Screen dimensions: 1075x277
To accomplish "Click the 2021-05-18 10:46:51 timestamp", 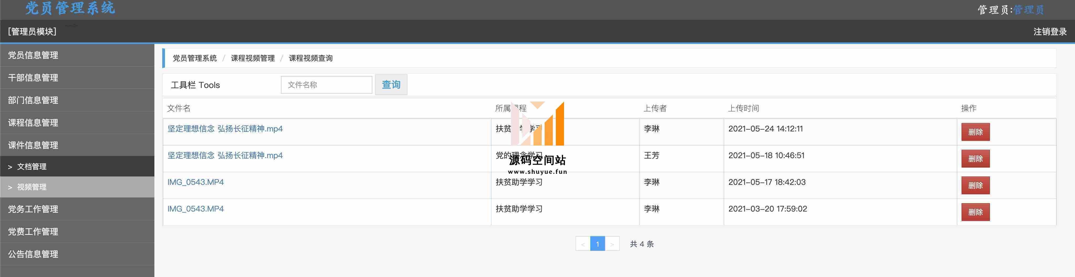I will (766, 155).
